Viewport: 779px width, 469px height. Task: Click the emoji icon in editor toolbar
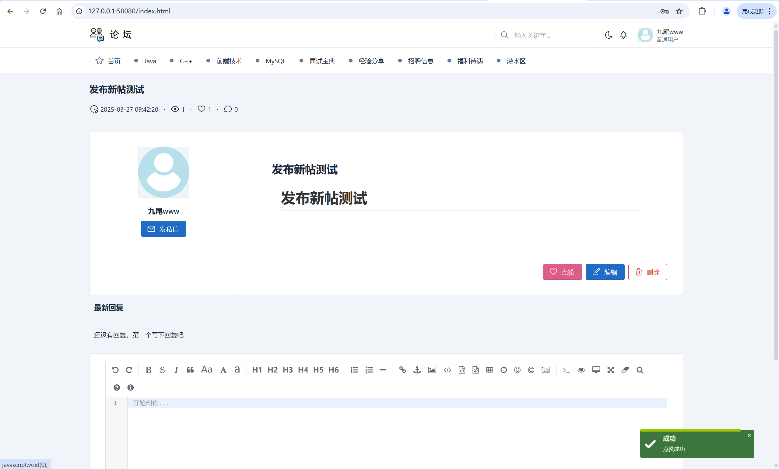coord(517,370)
